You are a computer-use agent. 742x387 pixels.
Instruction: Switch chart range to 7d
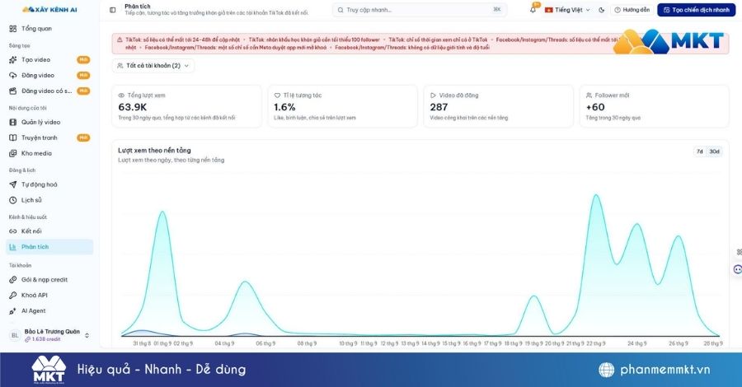tap(699, 152)
